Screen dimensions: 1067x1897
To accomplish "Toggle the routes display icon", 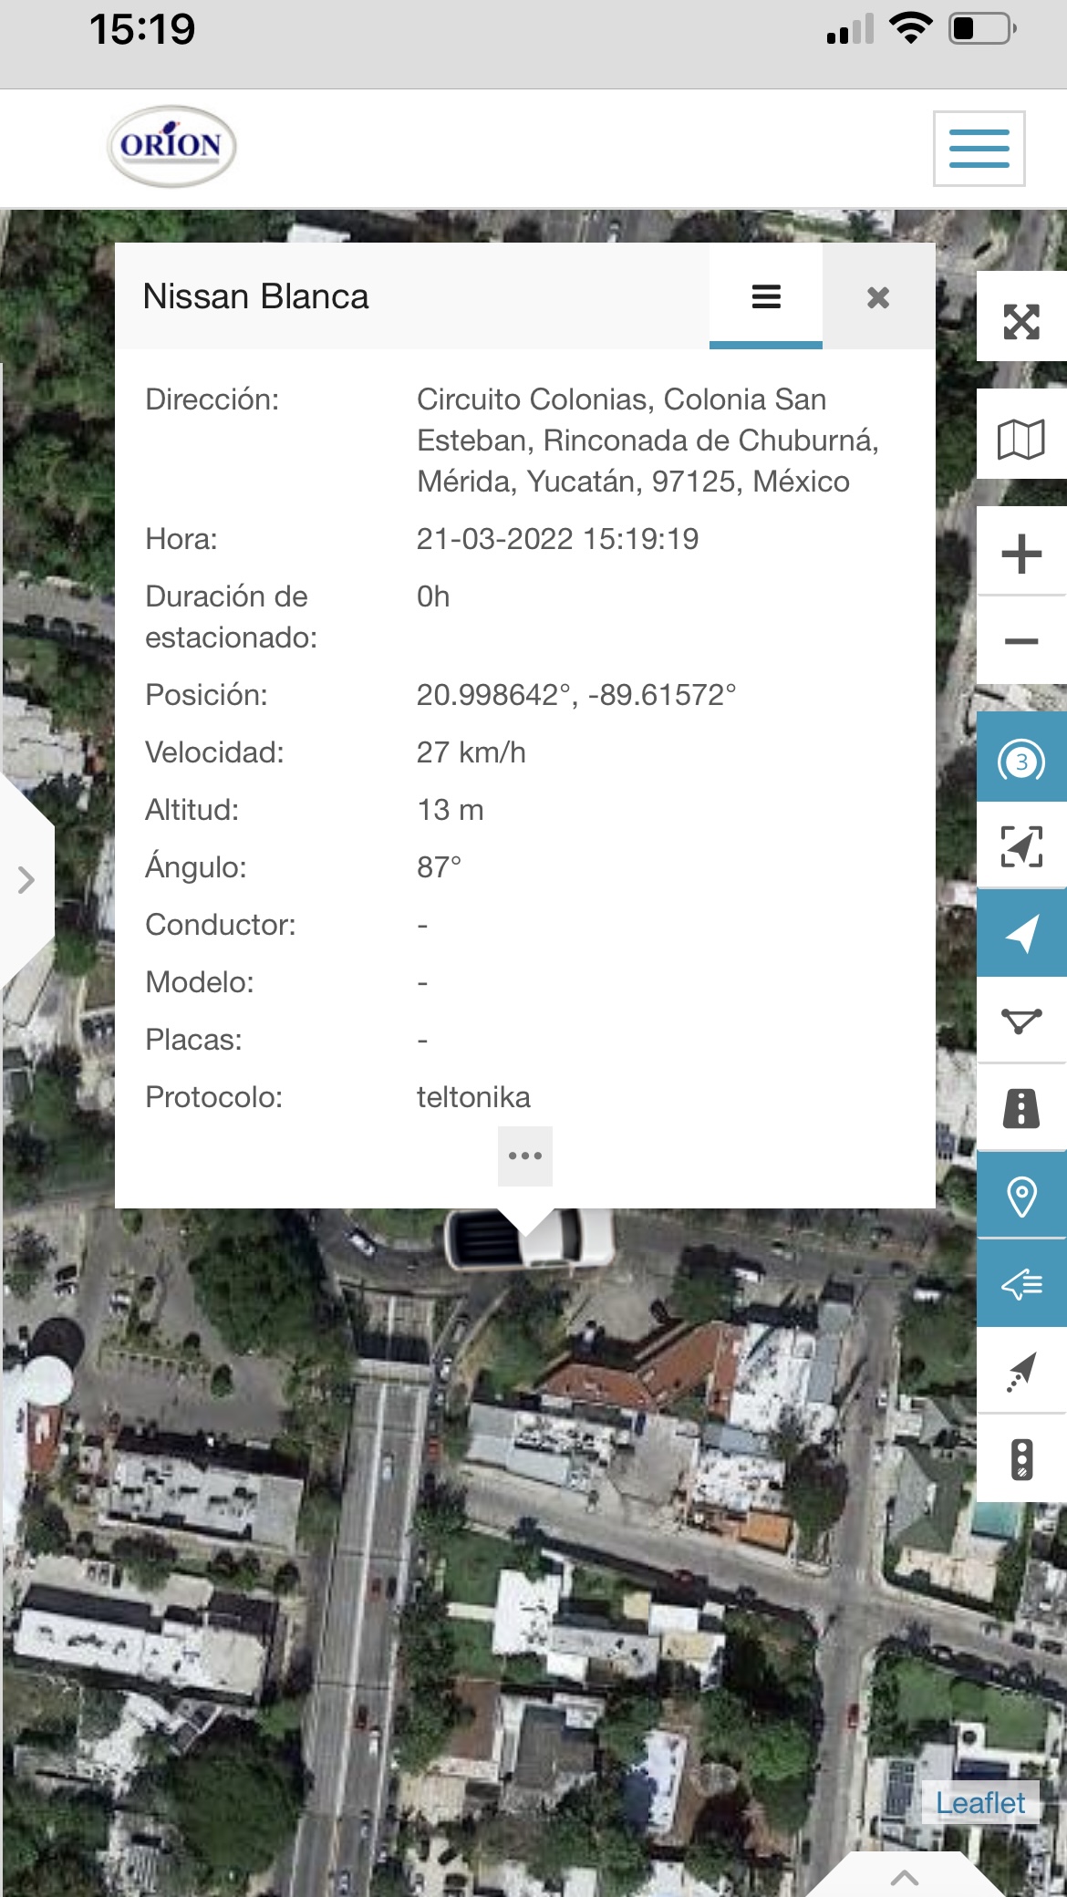I will pyautogui.click(x=1021, y=1021).
